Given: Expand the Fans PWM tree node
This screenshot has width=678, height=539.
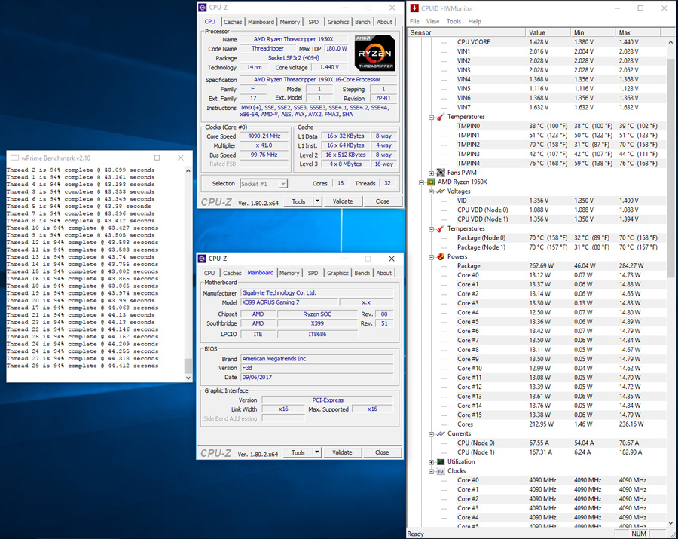Looking at the screenshot, I should [432, 173].
